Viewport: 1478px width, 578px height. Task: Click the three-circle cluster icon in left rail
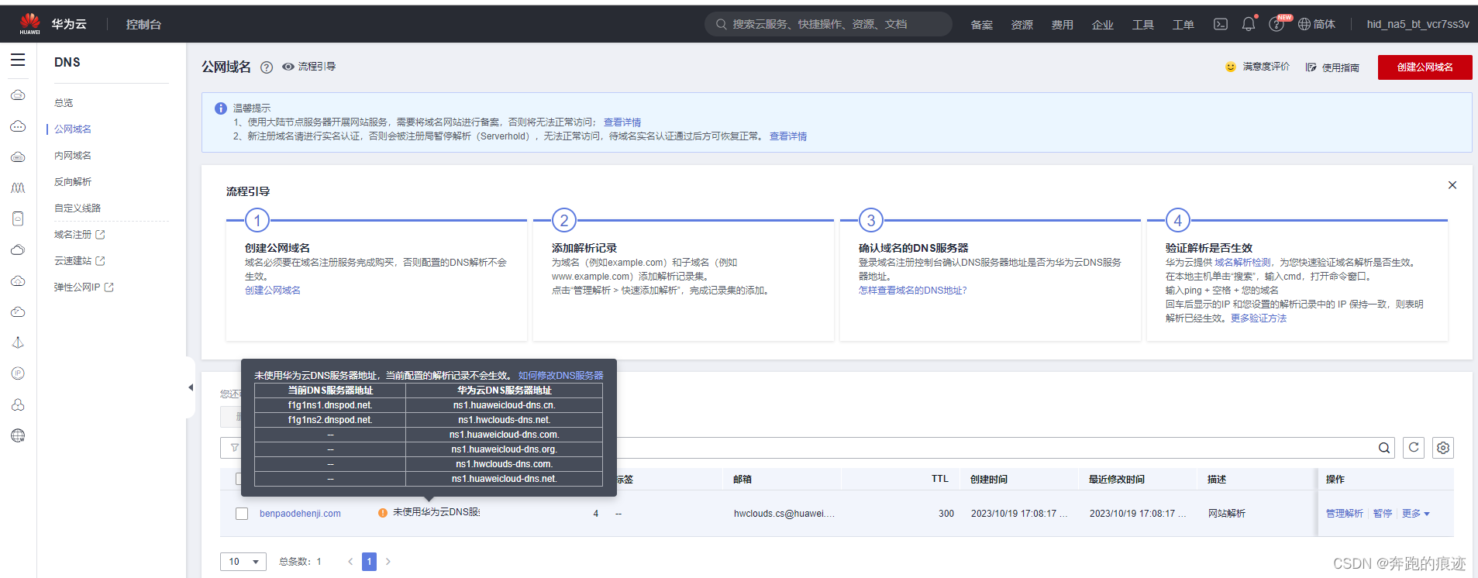click(18, 404)
